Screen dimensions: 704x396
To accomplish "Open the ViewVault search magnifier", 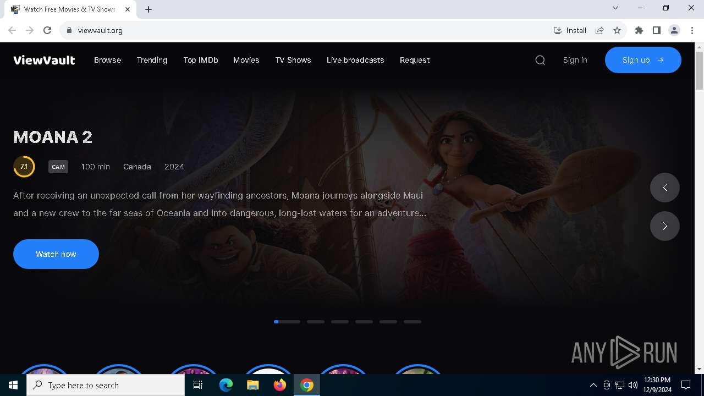I will pyautogui.click(x=540, y=60).
